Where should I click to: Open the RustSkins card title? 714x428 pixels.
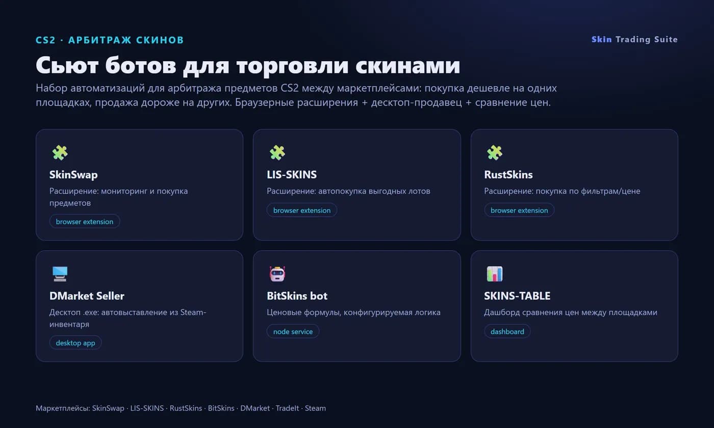click(508, 175)
